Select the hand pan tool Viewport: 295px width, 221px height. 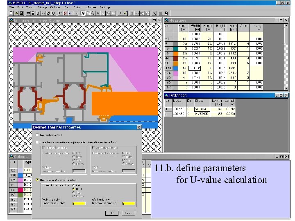[x=88, y=13]
